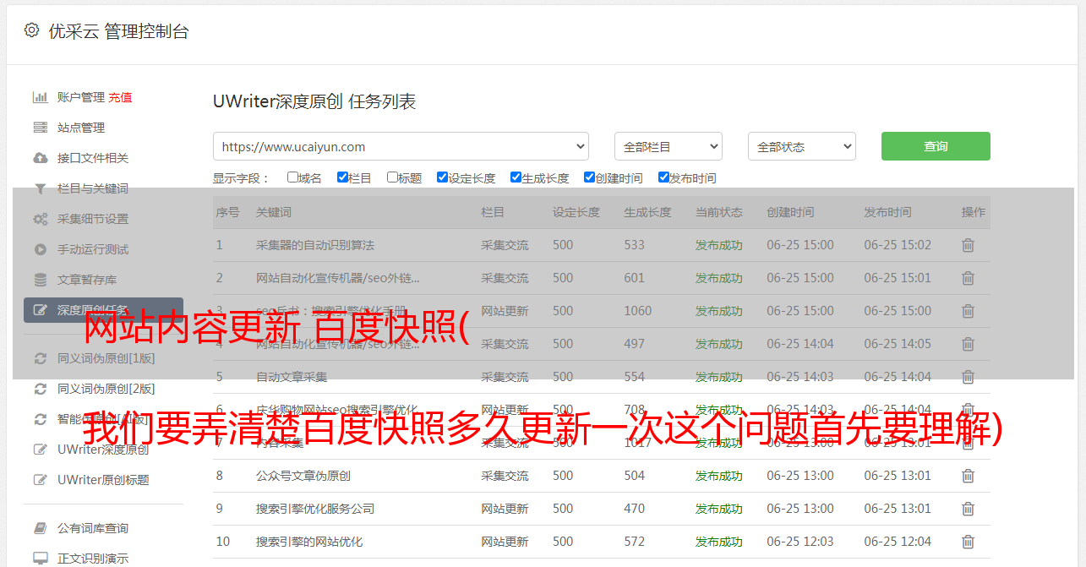1086x567 pixels.
Task: Delete task row 4 published 06-25 14:05
Action: pyautogui.click(x=968, y=344)
